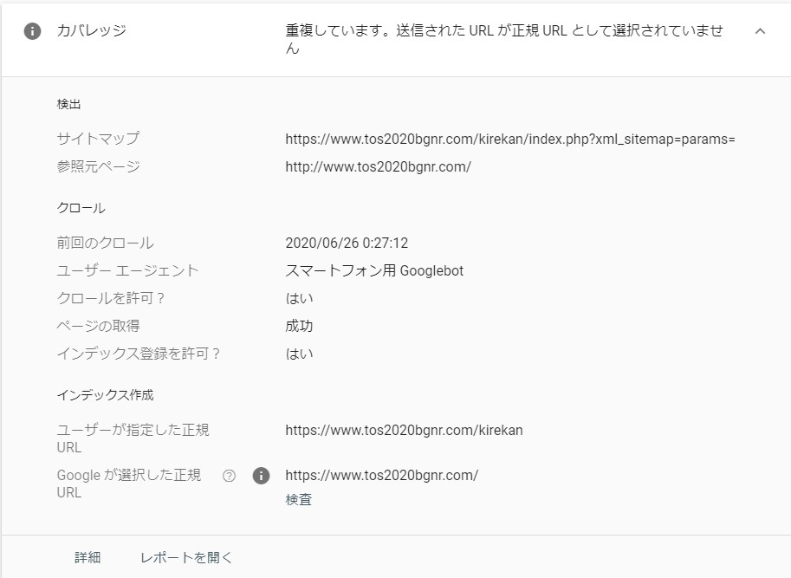Click the referring page URL http://www.tos2020bgnr.com/

pos(379,166)
